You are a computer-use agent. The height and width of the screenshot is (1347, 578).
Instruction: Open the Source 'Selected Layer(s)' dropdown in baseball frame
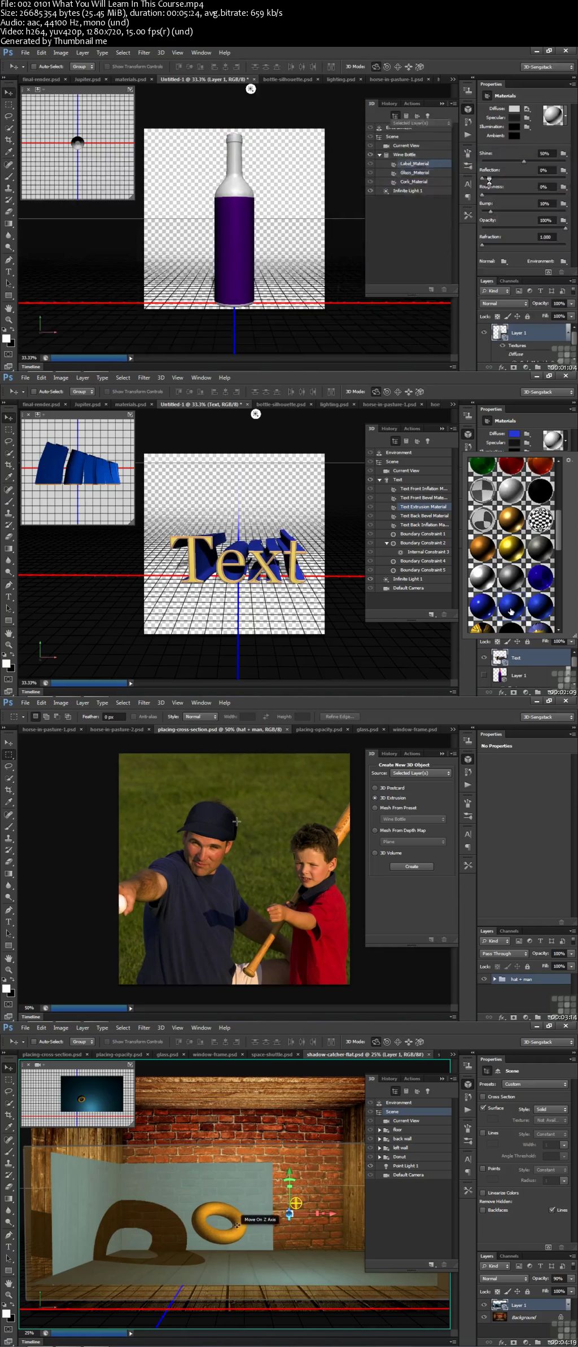coord(421,773)
